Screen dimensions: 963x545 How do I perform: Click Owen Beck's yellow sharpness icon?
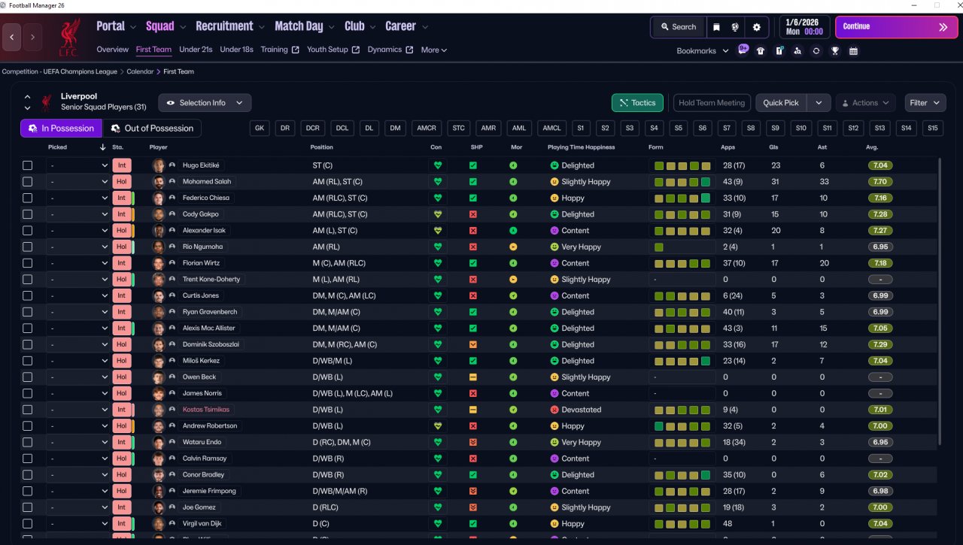(473, 377)
